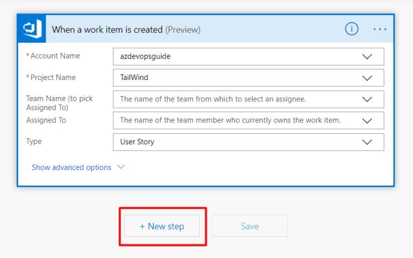Click the TailWind project name field

pyautogui.click(x=237, y=78)
